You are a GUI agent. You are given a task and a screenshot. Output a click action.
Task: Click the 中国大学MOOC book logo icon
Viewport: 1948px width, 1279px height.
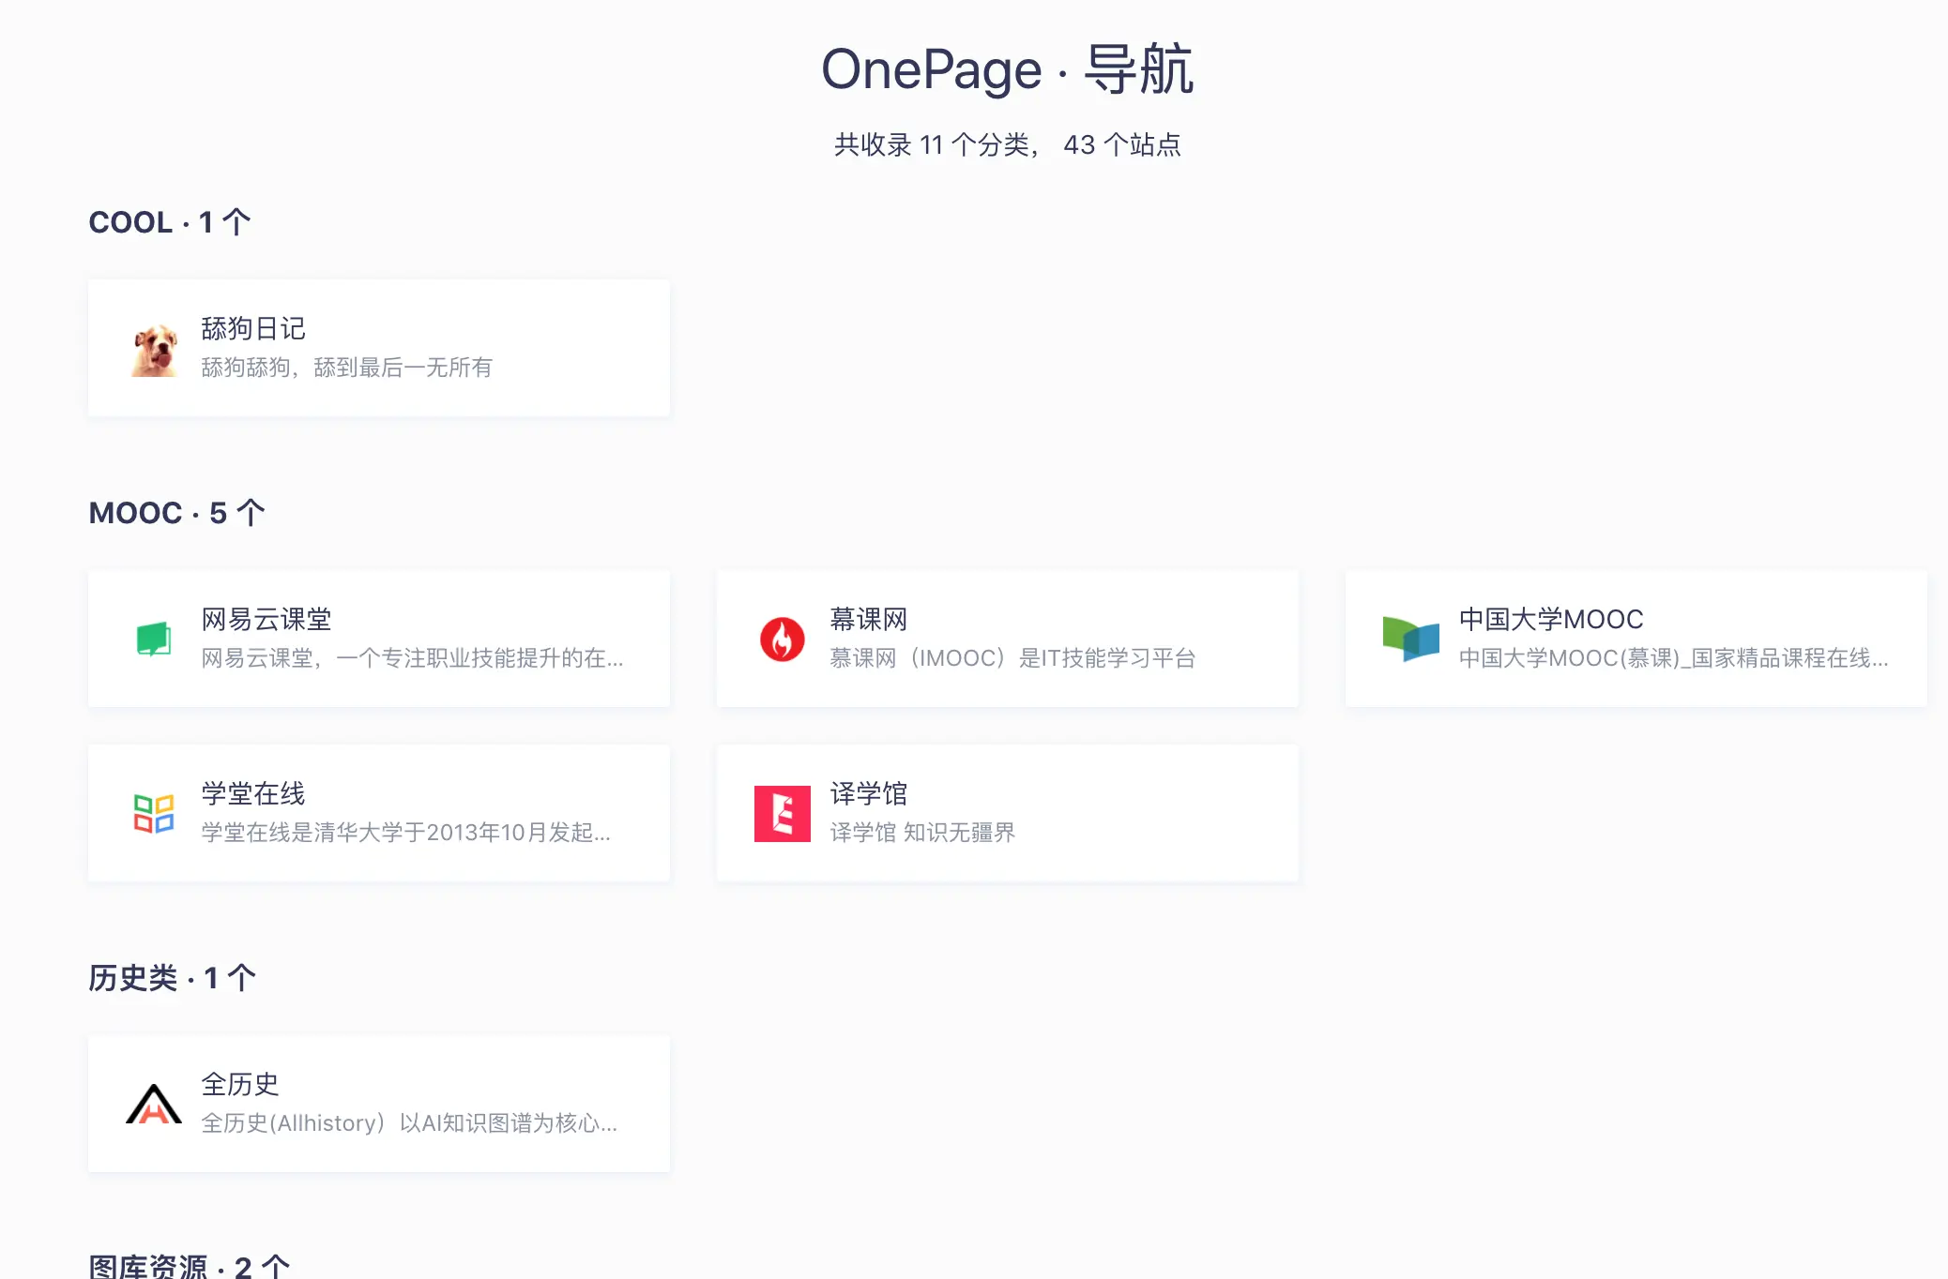point(1411,639)
